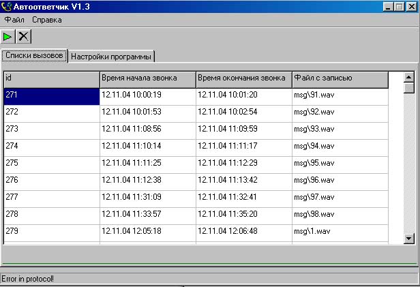
Task: Maximize the Автоответчик window
Action: (399, 7)
